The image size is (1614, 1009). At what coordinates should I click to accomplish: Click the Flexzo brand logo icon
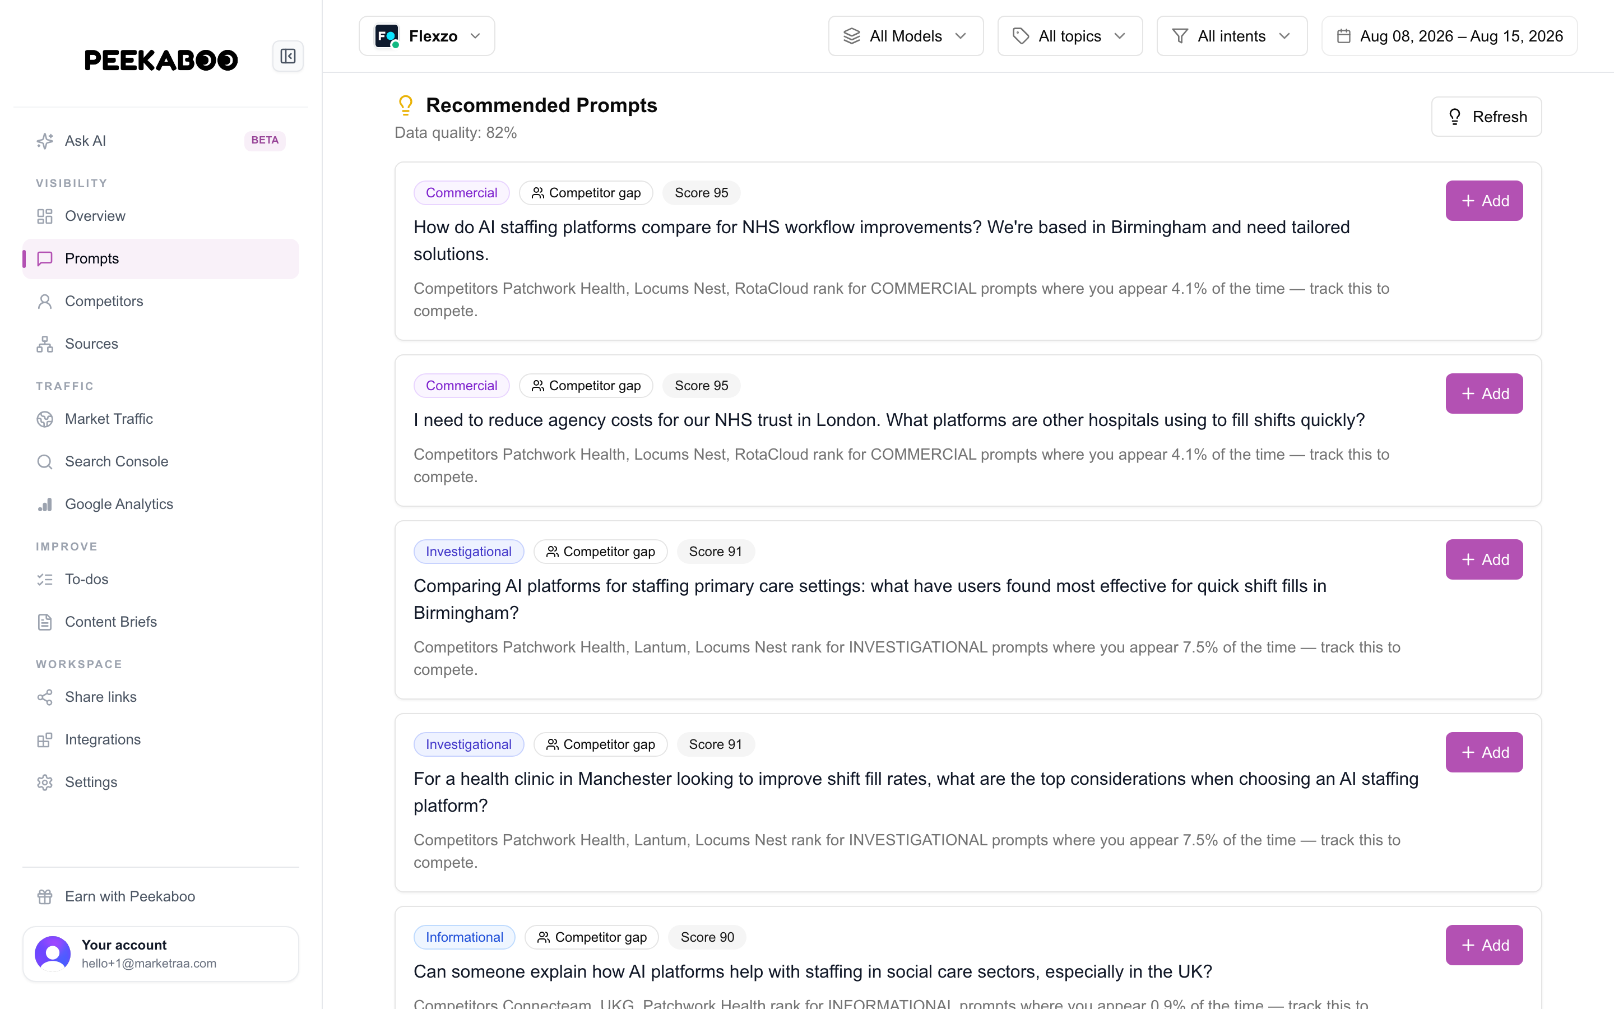[x=387, y=36]
